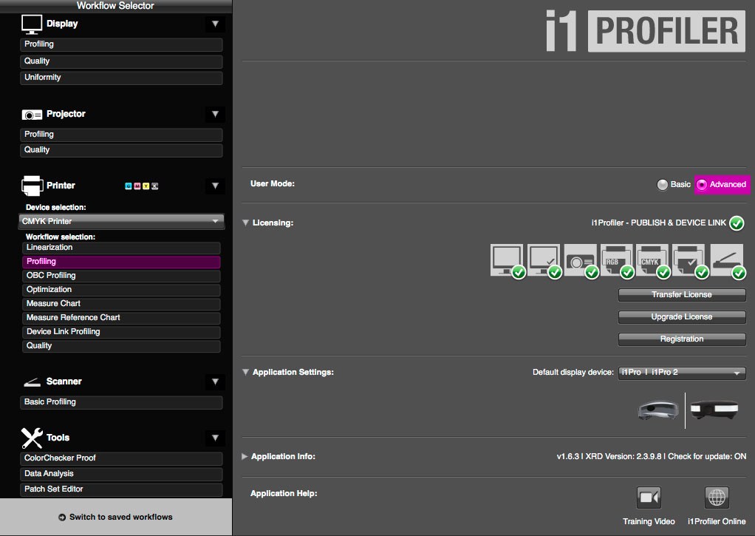Click the scanner license icon
Image resolution: width=755 pixels, height=536 pixels.
725,259
